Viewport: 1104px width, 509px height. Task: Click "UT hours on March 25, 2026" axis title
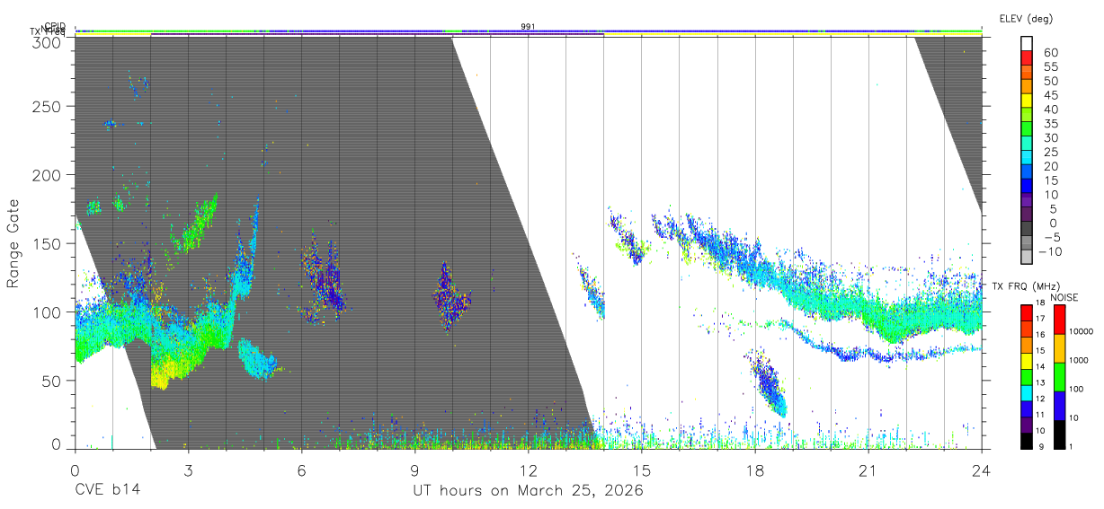(528, 490)
